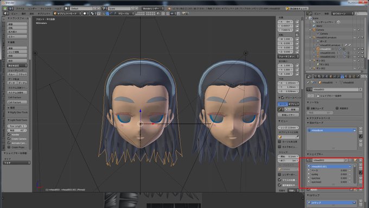Open the Object properties tab icon
The image size is (369, 208).
pos(331,77)
